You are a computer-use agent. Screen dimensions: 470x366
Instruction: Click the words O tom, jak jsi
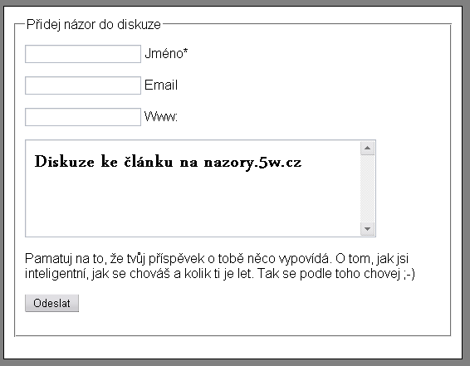372,258
